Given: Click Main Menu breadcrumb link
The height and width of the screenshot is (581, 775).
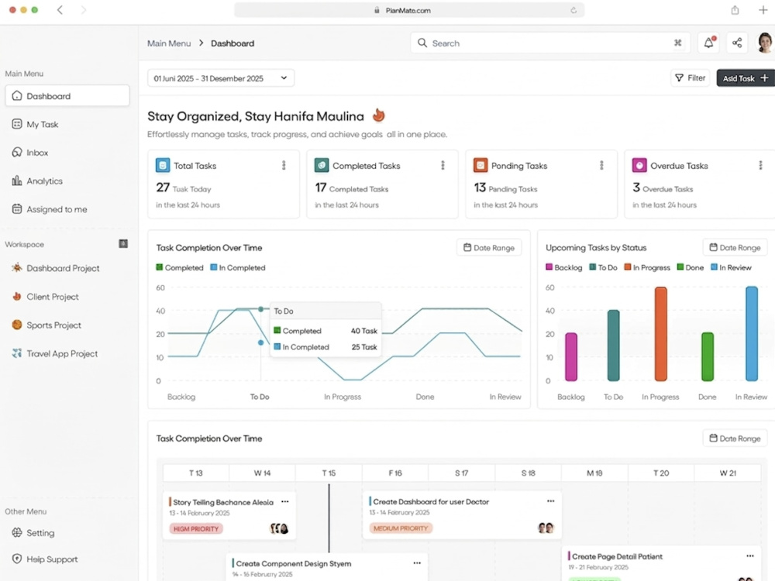Looking at the screenshot, I should [169, 43].
